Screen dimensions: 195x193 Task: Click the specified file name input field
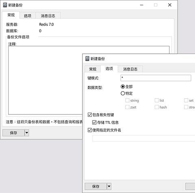144,138
